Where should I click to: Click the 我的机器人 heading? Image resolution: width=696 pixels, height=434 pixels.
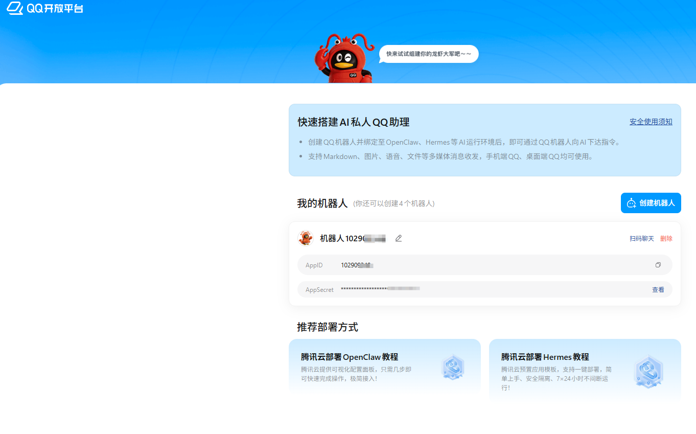(322, 203)
